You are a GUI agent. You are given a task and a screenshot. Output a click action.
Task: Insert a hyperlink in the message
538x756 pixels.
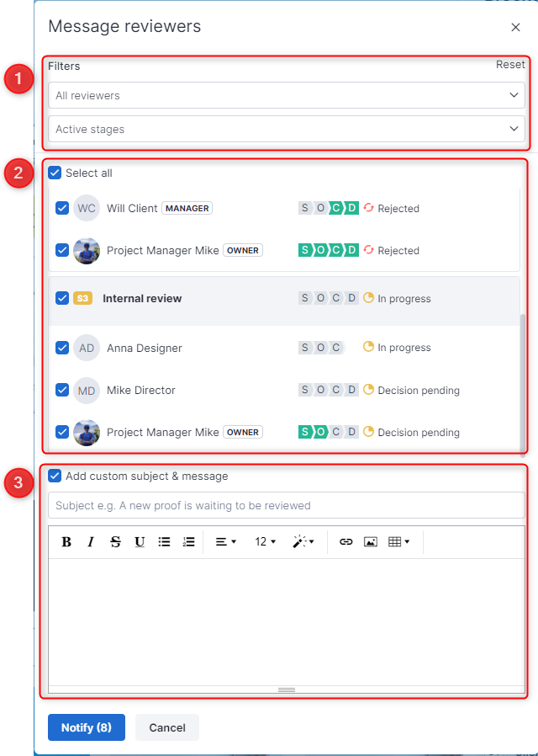(x=345, y=542)
